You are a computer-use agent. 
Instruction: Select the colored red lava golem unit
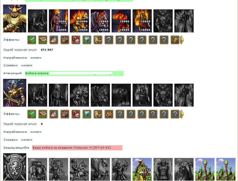(121, 21)
